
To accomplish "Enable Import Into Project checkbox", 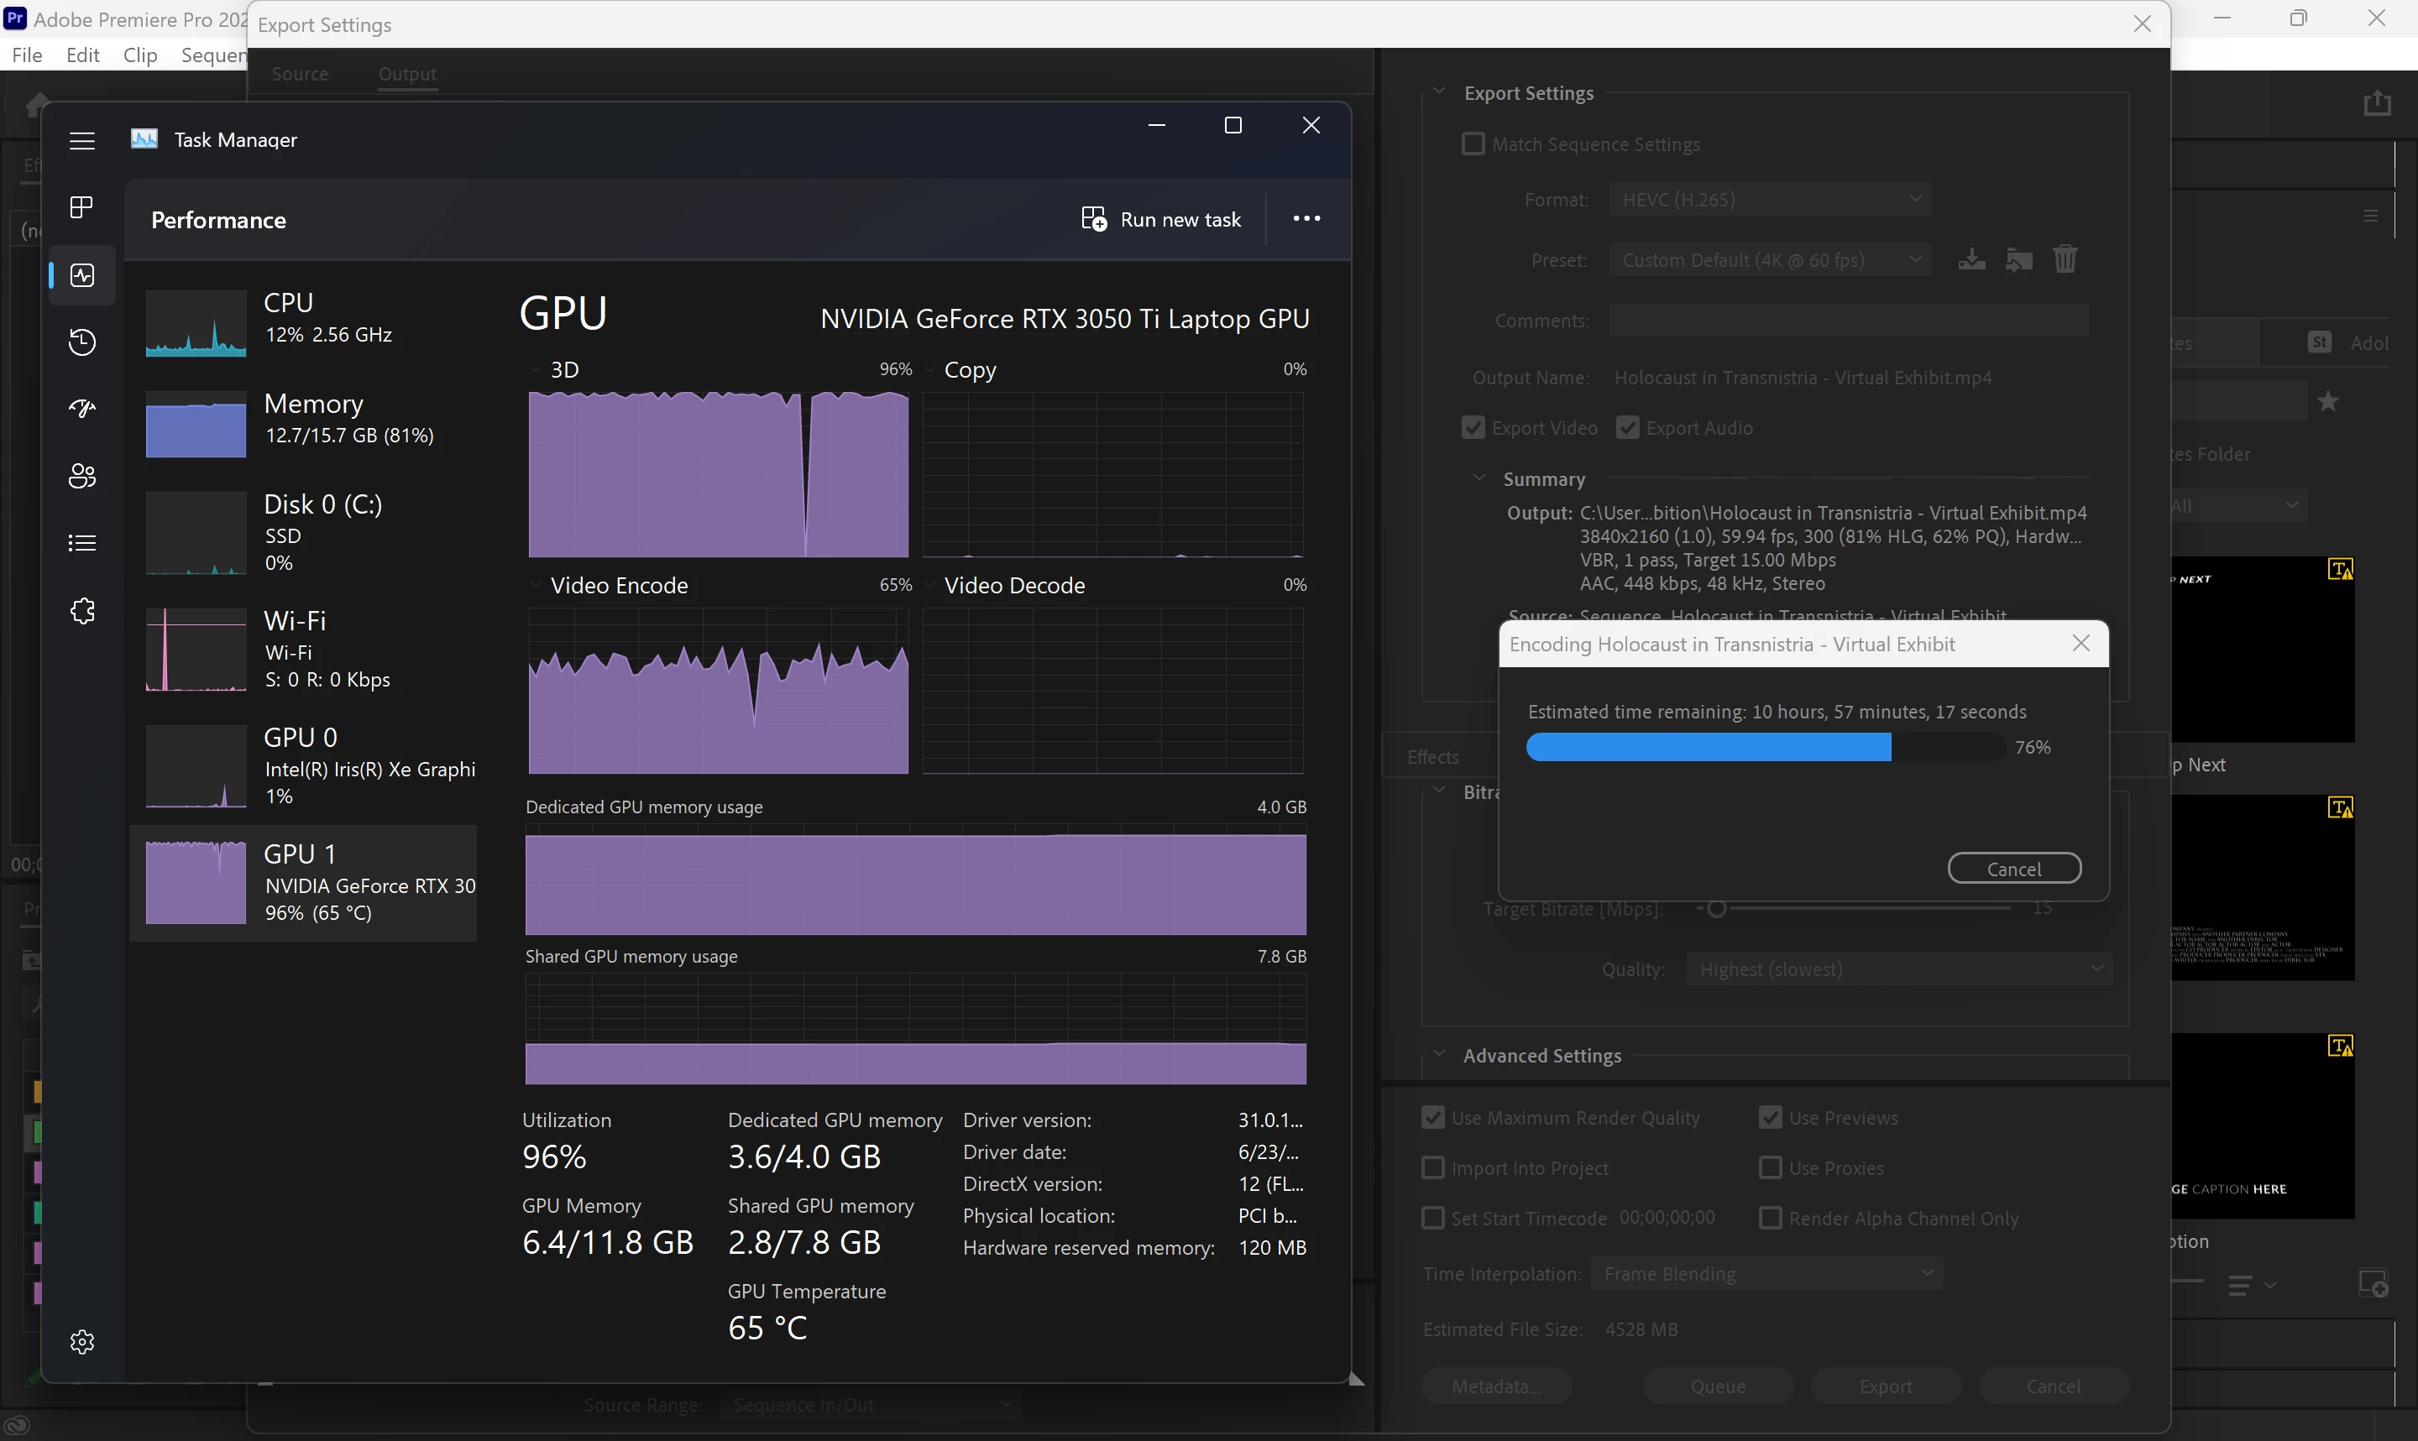I will coord(1432,1167).
